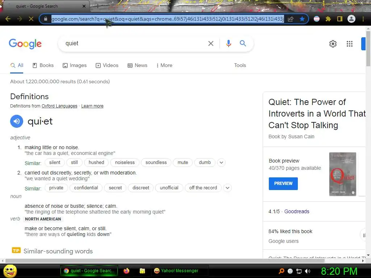Screen dimensions: 371x278
Task: Open the smiley start button
Action: [10, 271]
